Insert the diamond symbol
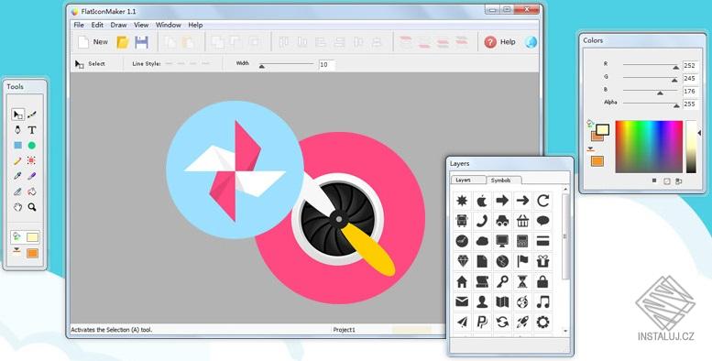This screenshot has width=712, height=361. tap(462, 261)
